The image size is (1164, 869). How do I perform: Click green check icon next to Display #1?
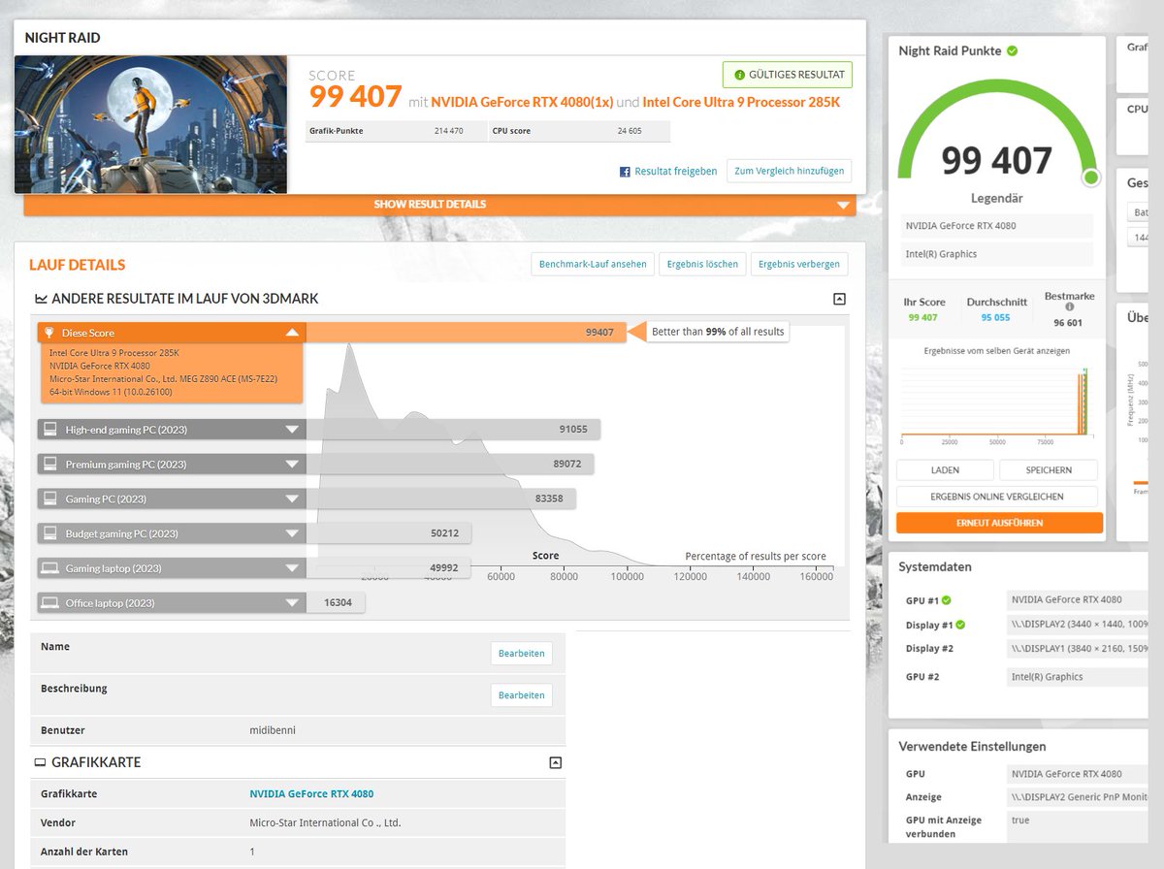(960, 625)
